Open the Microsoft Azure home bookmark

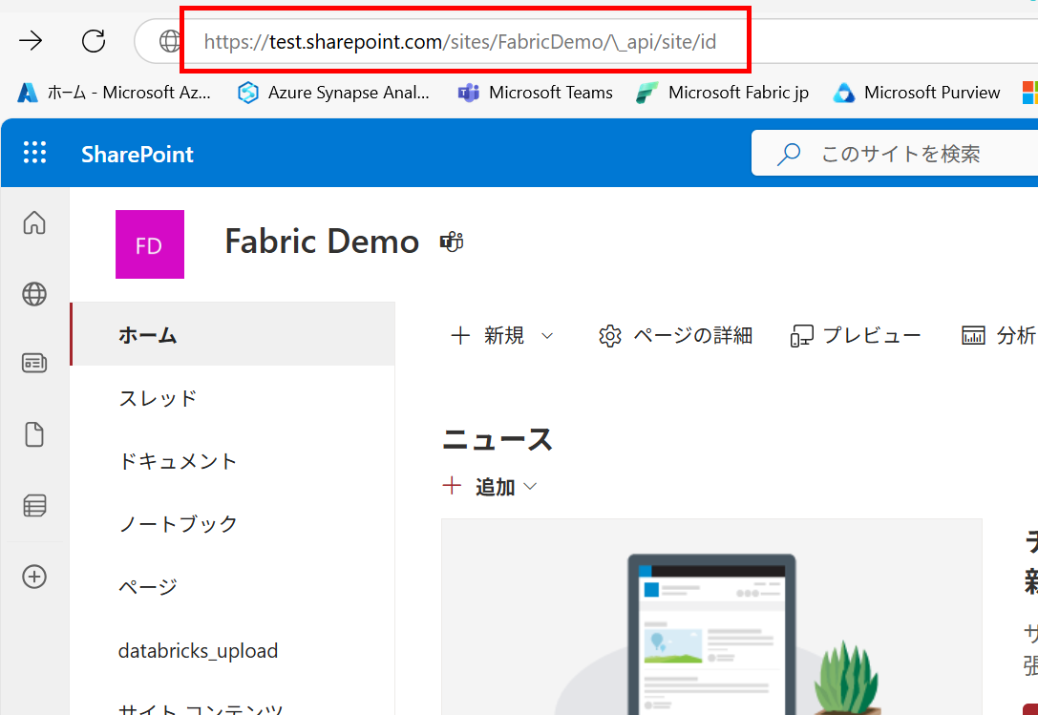[x=114, y=93]
